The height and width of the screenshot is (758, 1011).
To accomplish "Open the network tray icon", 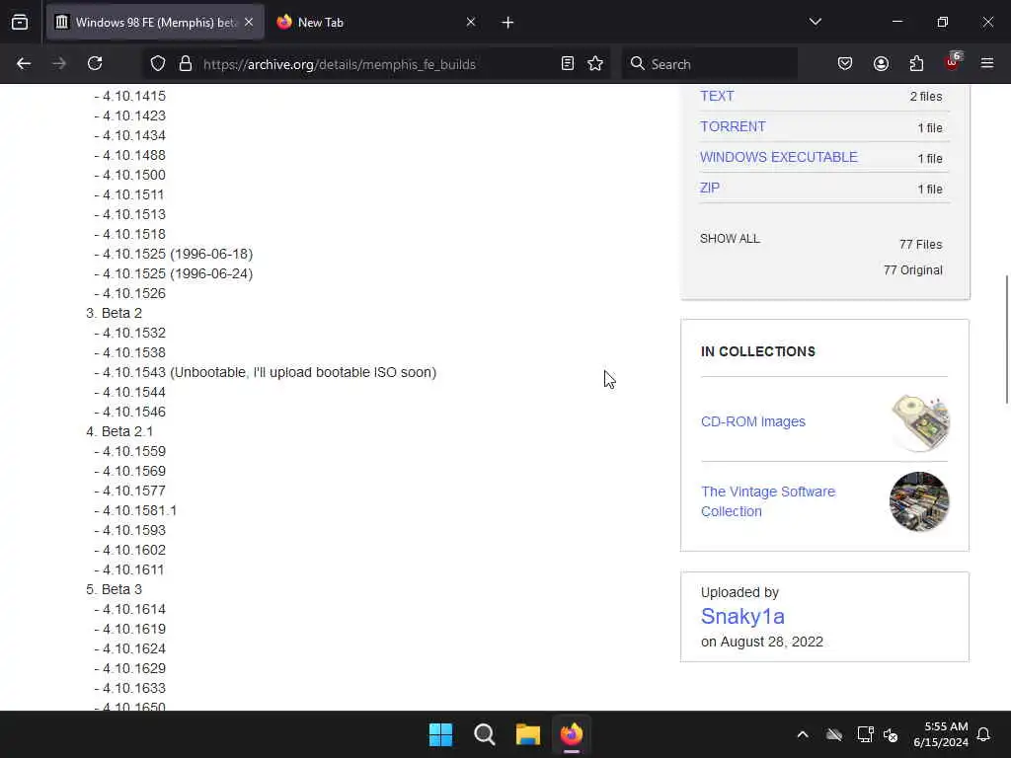I will [865, 734].
